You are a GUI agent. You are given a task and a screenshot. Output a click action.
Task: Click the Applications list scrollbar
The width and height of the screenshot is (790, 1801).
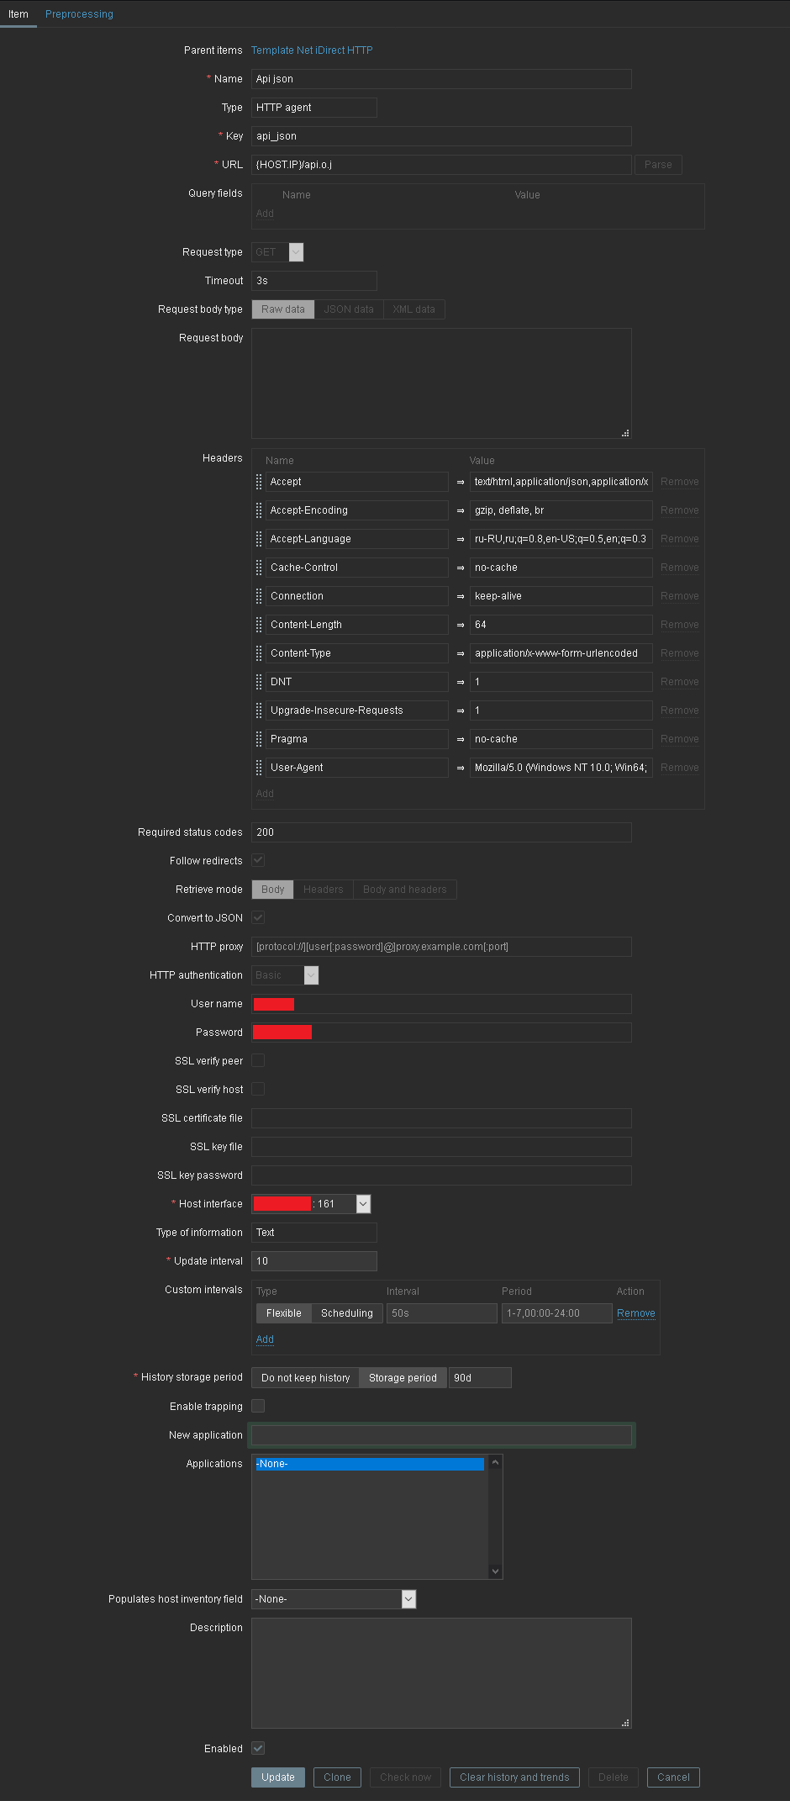495,1517
